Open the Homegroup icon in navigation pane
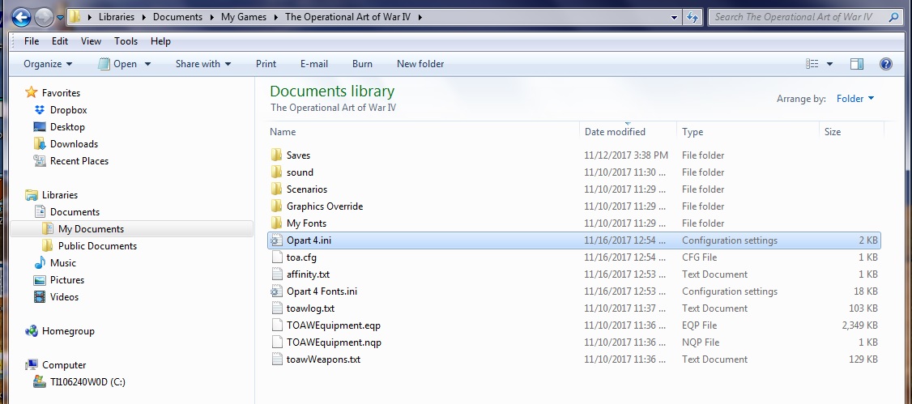Viewport: 912px width, 404px height. (32, 331)
